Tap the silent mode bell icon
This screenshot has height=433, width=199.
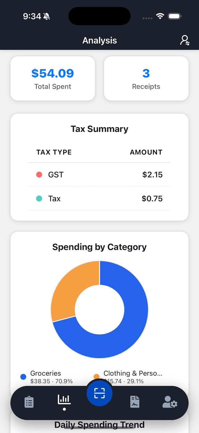(47, 16)
